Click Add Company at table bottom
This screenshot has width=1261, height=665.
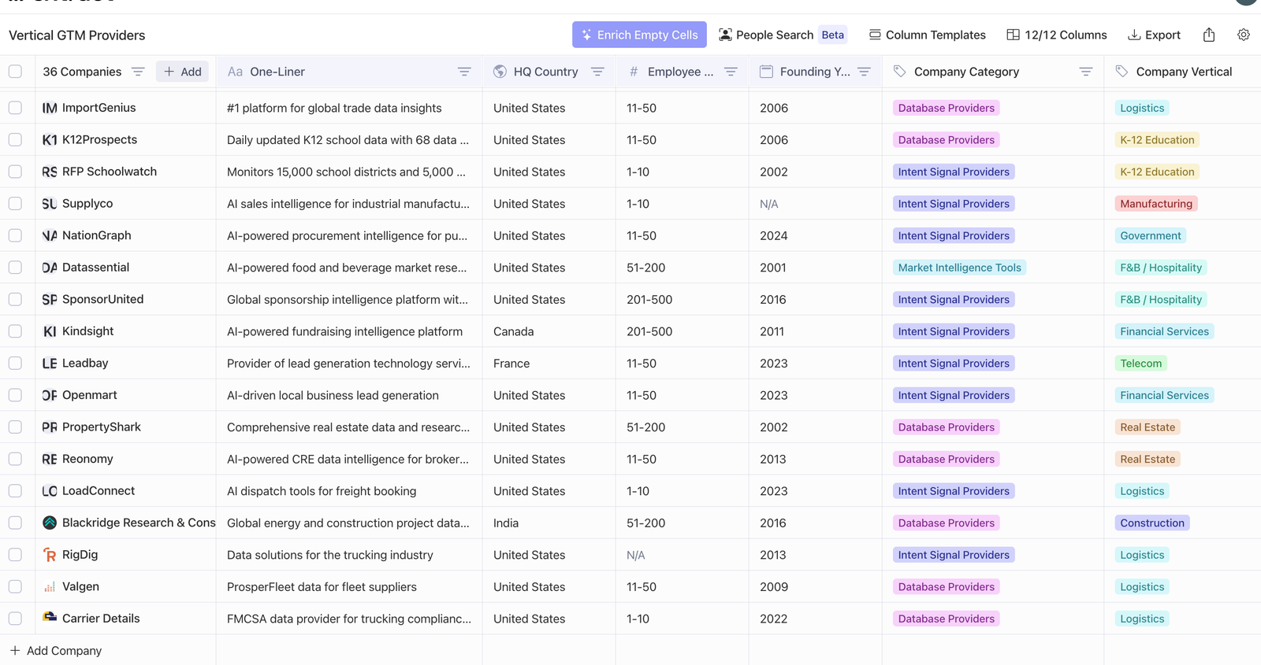click(56, 651)
